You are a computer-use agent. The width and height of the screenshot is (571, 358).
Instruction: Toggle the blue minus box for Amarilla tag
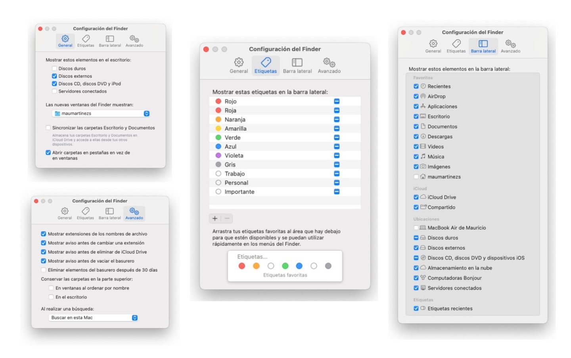[x=337, y=128]
